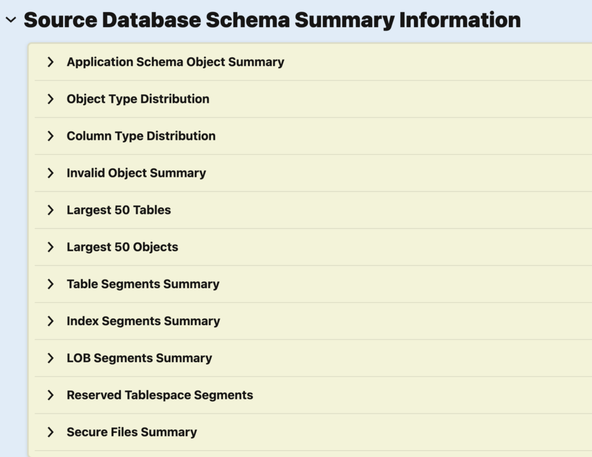Collapse the Source Database Schema Summary Information section
Viewport: 592px width, 457px height.
10,20
